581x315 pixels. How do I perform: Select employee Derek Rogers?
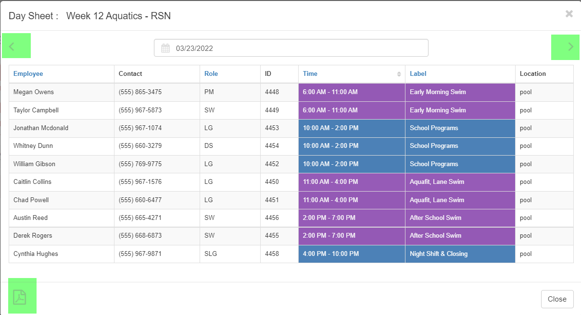click(x=33, y=235)
